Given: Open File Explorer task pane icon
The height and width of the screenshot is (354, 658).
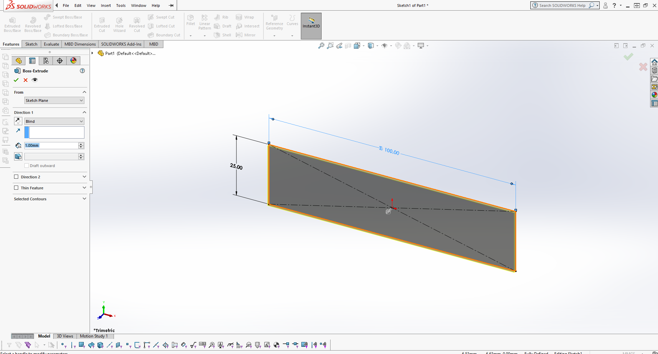Looking at the screenshot, I should [x=654, y=79].
